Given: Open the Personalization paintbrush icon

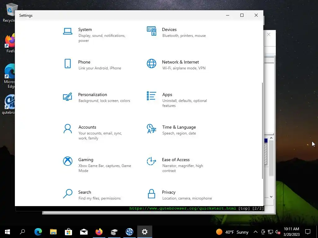Looking at the screenshot, I should (67, 97).
